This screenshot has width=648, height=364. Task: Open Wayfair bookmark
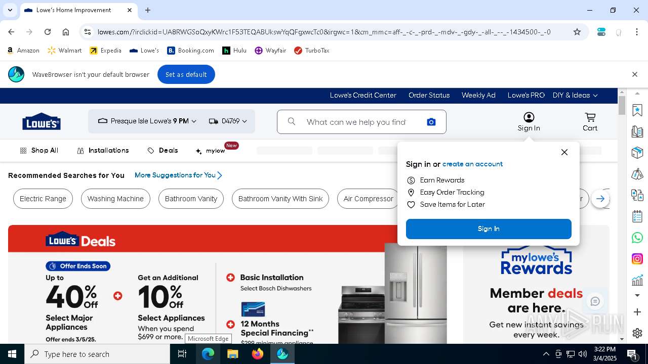pos(271,51)
